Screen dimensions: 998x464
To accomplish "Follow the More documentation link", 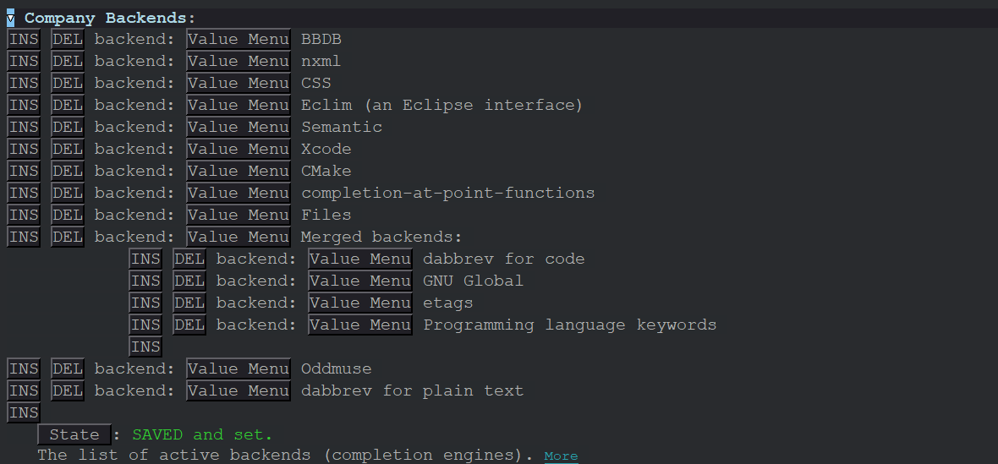I will tap(561, 456).
